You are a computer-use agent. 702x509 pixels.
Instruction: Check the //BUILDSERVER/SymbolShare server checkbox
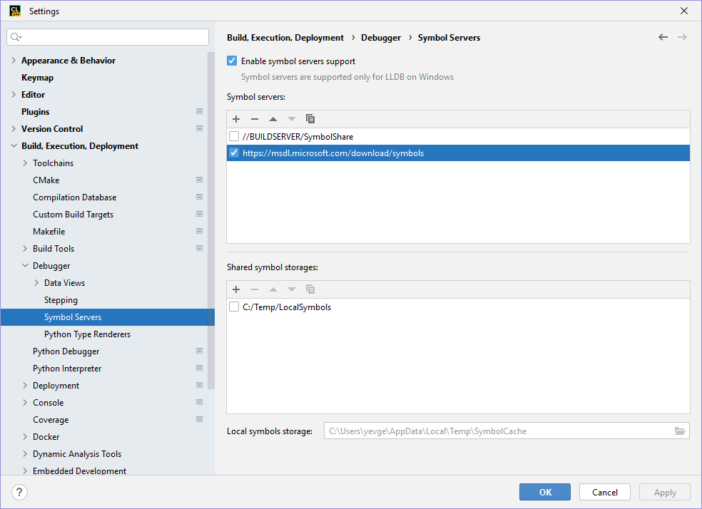(234, 136)
